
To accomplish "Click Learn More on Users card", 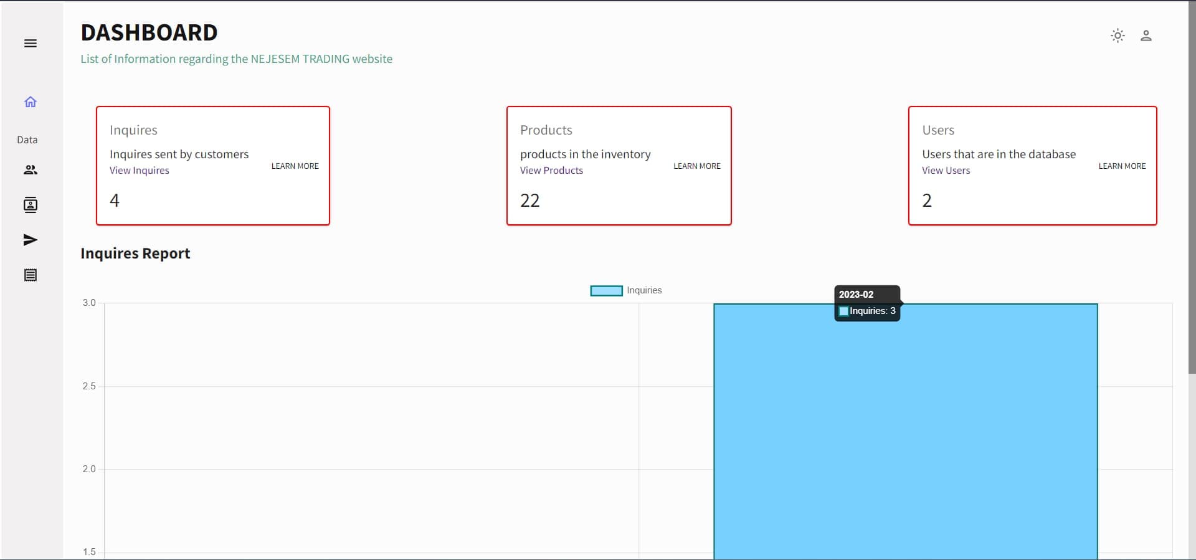I will tap(1121, 166).
